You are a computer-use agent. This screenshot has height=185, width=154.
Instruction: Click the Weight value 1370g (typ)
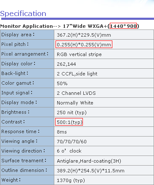click(x=71, y=180)
